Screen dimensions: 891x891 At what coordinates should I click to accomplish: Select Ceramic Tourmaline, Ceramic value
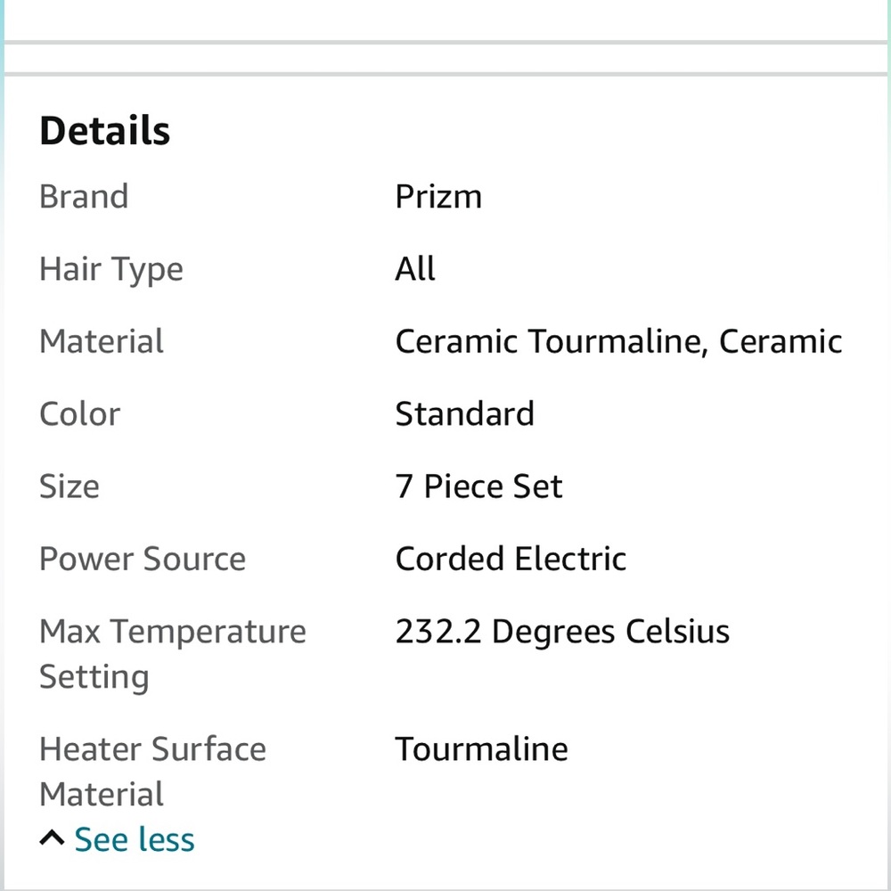pos(618,341)
